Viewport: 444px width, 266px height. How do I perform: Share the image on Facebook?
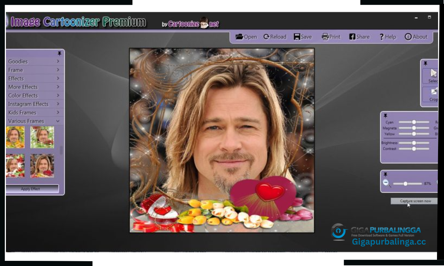tap(359, 37)
